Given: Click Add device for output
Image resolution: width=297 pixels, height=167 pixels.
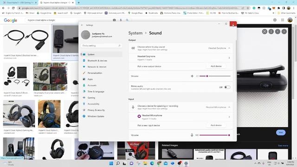Looking at the screenshot, I should pyautogui.click(x=216, y=66).
